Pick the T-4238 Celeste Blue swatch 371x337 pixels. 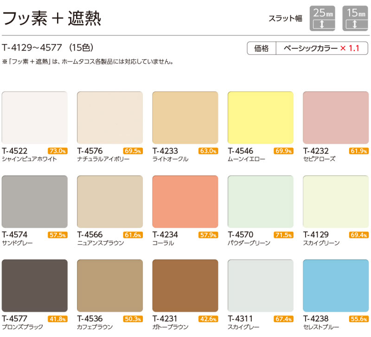click(336, 285)
